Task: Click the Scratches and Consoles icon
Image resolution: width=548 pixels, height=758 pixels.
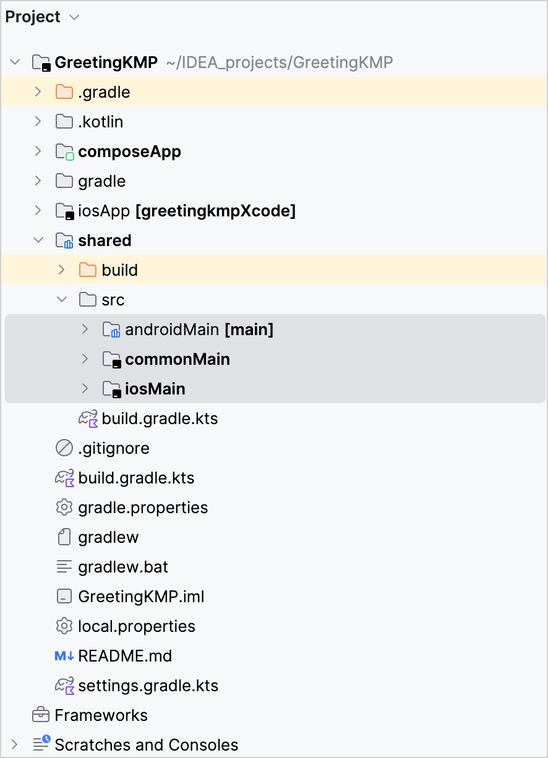Action: tap(40, 744)
